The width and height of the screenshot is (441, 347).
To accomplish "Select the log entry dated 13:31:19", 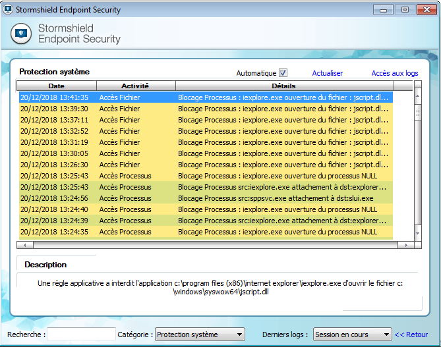I will [x=206, y=142].
